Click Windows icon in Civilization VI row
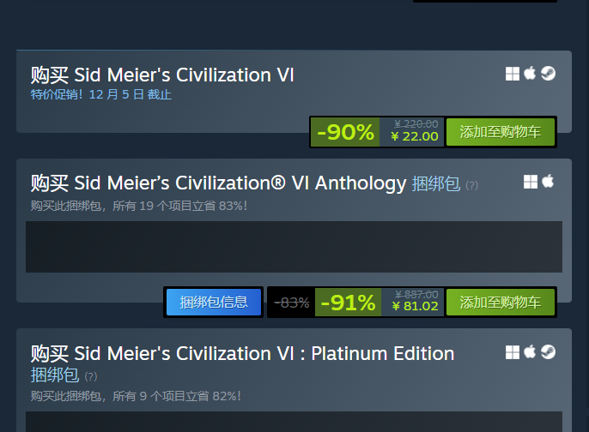The width and height of the screenshot is (589, 432). tap(513, 74)
